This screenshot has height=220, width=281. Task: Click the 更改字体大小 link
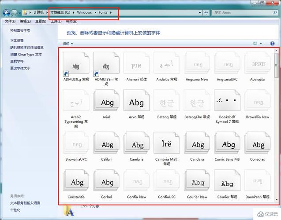coord(20,69)
